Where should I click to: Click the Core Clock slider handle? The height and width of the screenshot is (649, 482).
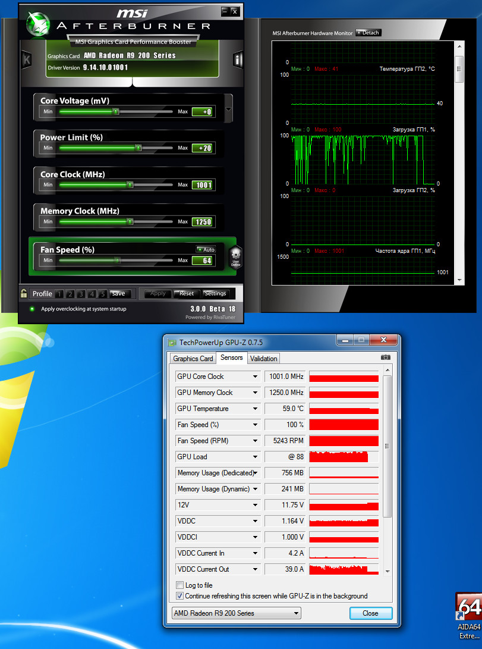coord(130,184)
